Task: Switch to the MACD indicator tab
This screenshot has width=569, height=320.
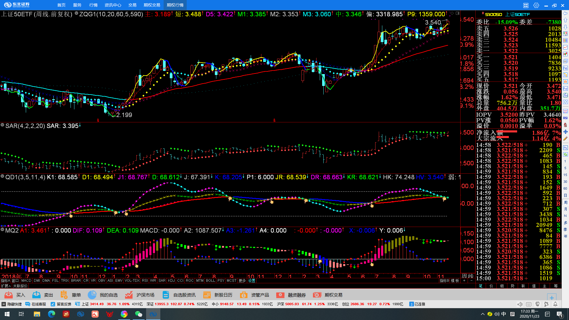Action: (x=26, y=281)
